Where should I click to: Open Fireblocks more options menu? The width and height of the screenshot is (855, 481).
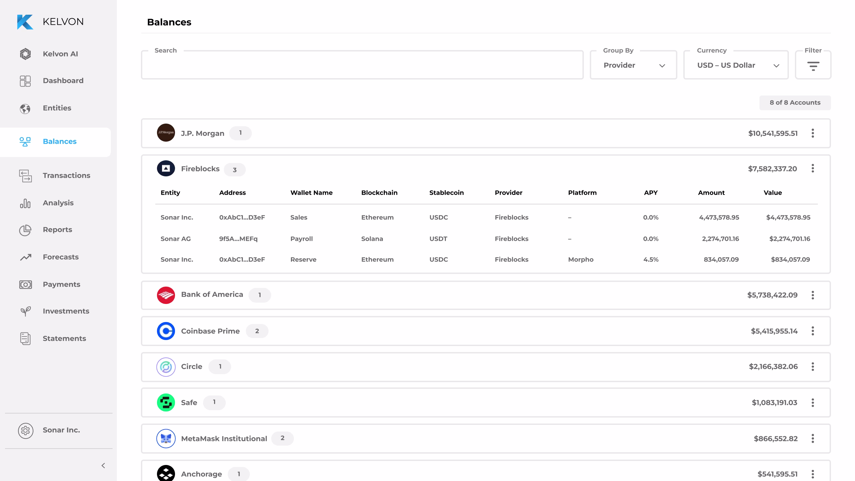[813, 168]
